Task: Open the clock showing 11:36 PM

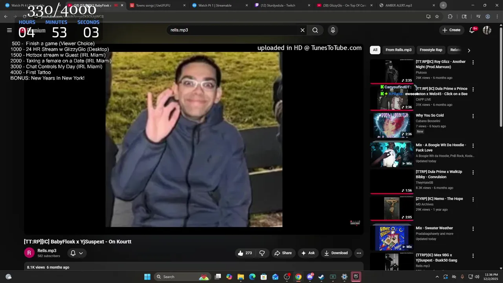Action: coord(491,277)
